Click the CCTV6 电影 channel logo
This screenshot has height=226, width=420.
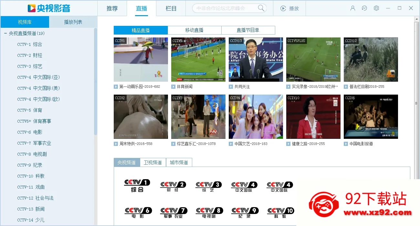click(138, 212)
